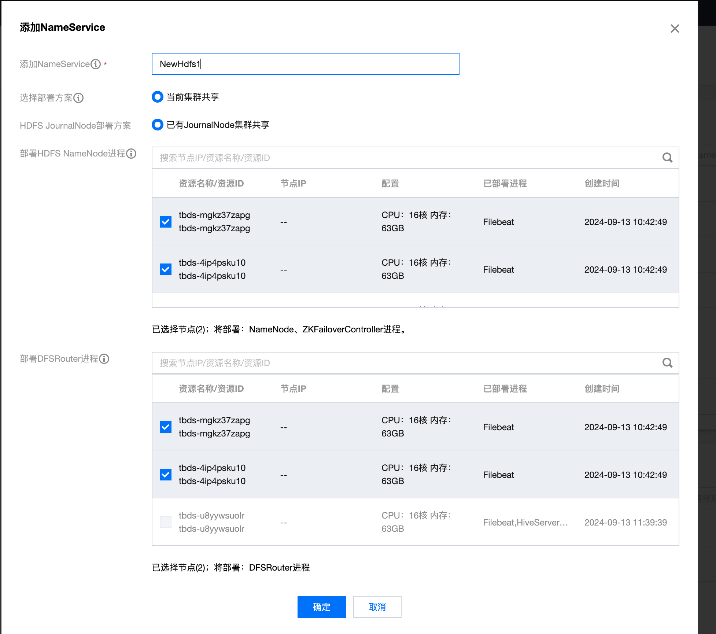Uncheck tbds-4ip4psku10 in DFSRouter table

(x=166, y=475)
